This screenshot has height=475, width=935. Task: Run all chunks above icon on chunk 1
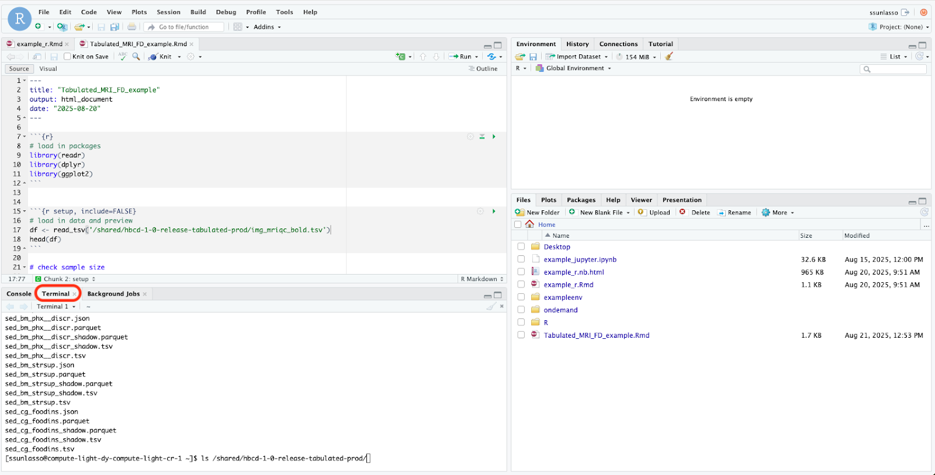(x=482, y=137)
